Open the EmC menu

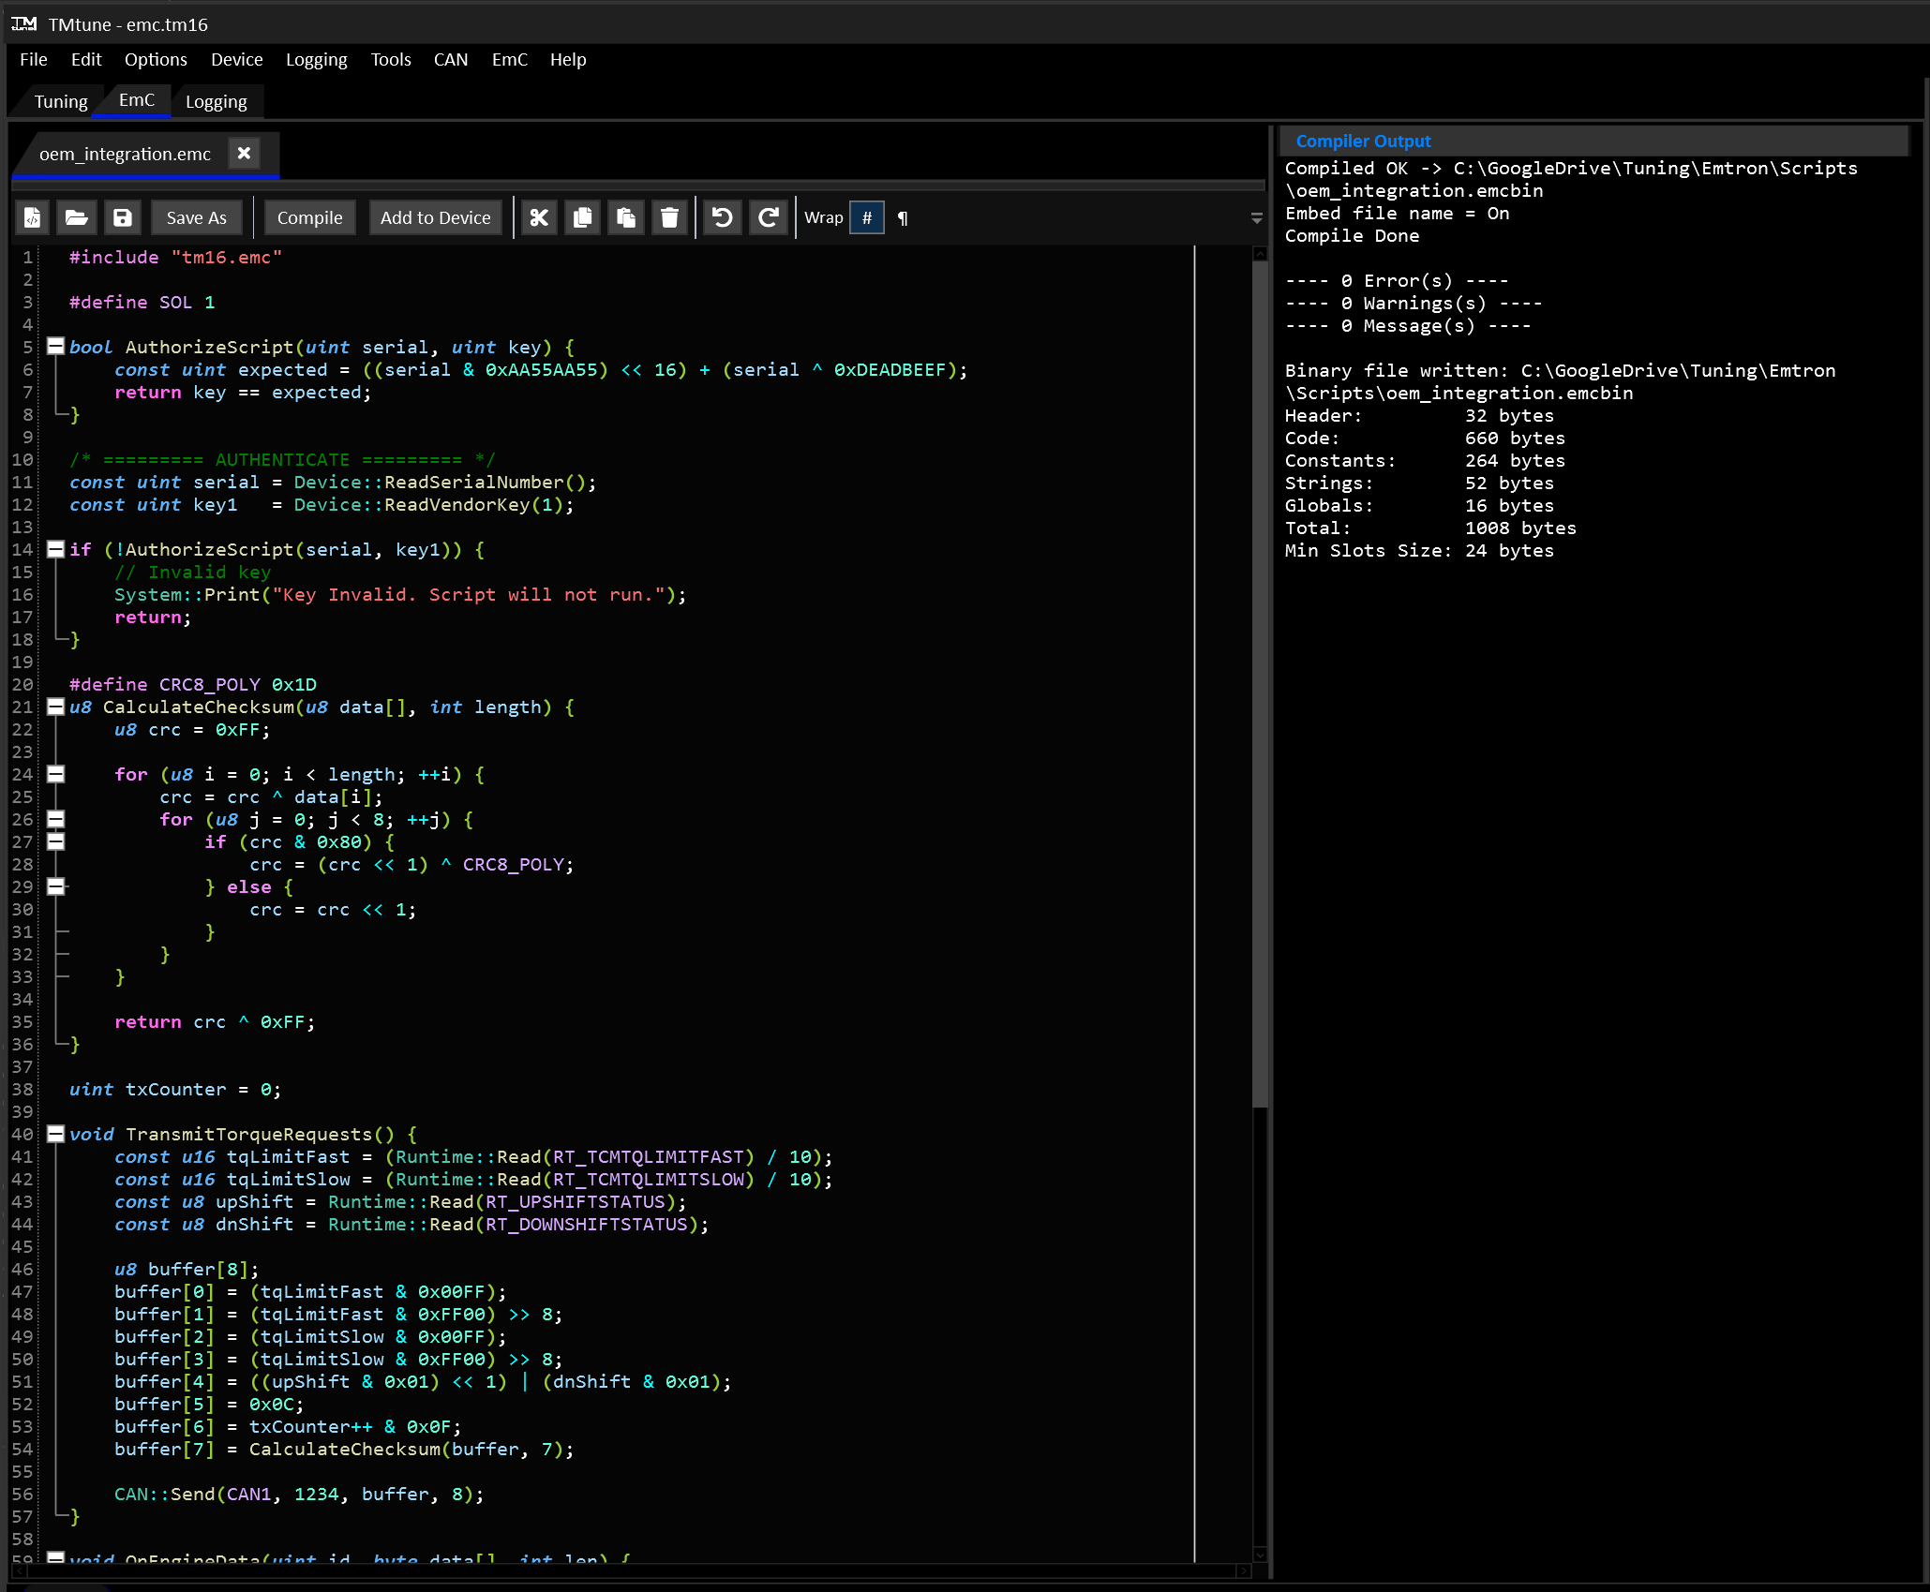click(x=509, y=59)
